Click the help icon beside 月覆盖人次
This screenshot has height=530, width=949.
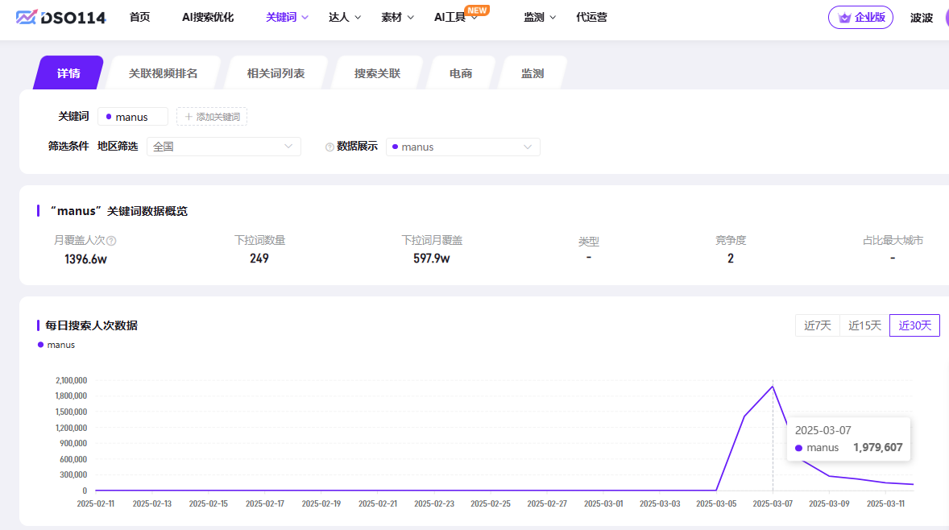[x=112, y=241]
